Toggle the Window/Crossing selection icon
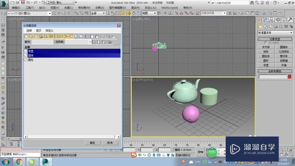The image size is (295, 166). click(123, 13)
